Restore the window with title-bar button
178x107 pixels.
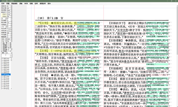172,1
